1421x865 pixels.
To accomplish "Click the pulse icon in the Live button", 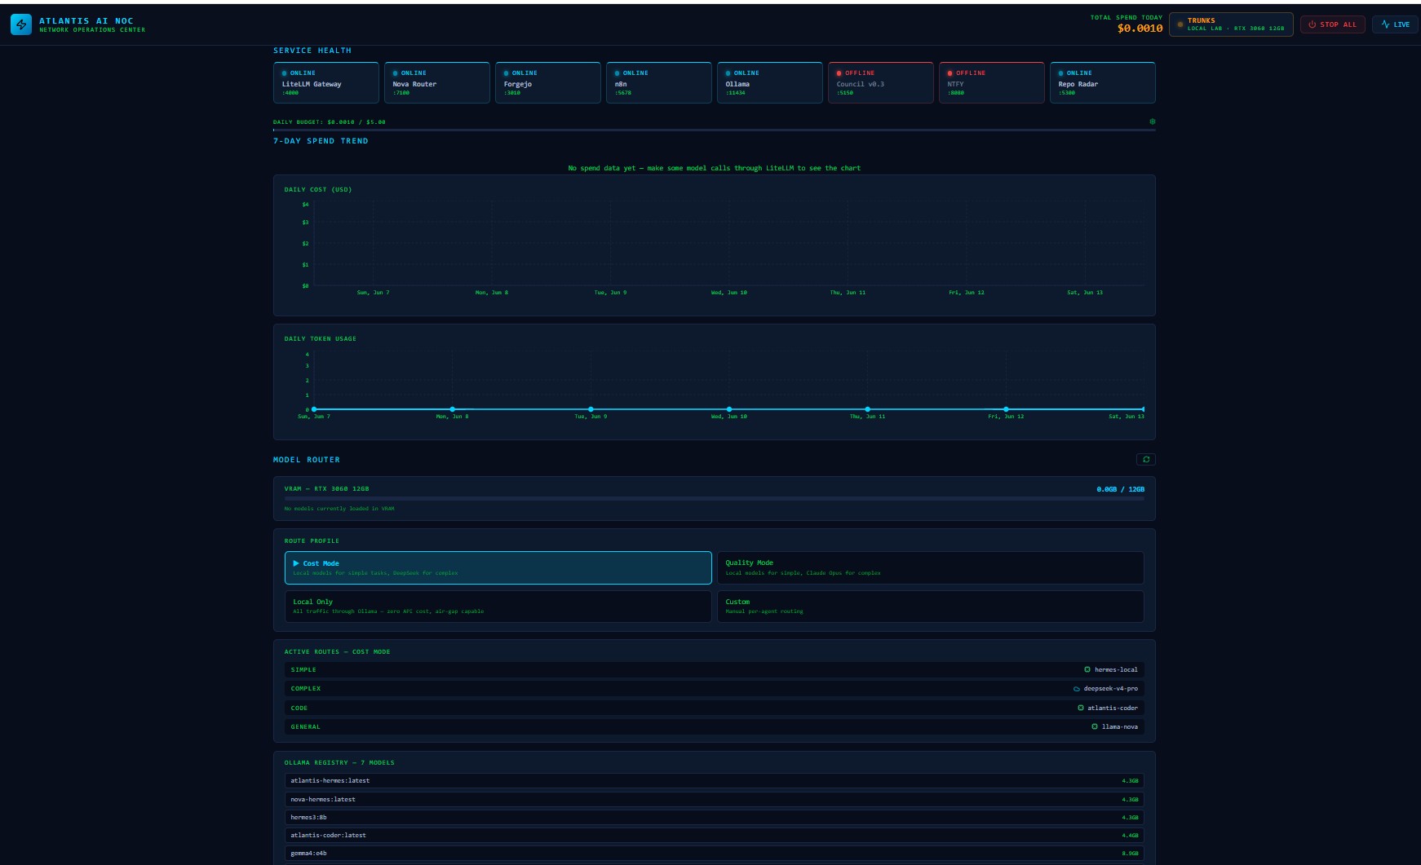I will click(x=1385, y=24).
